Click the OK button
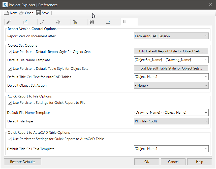This screenshot has height=169, width=216. [147, 162]
